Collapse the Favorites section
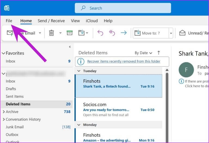The width and height of the screenshot is (209, 143). pos(3,53)
